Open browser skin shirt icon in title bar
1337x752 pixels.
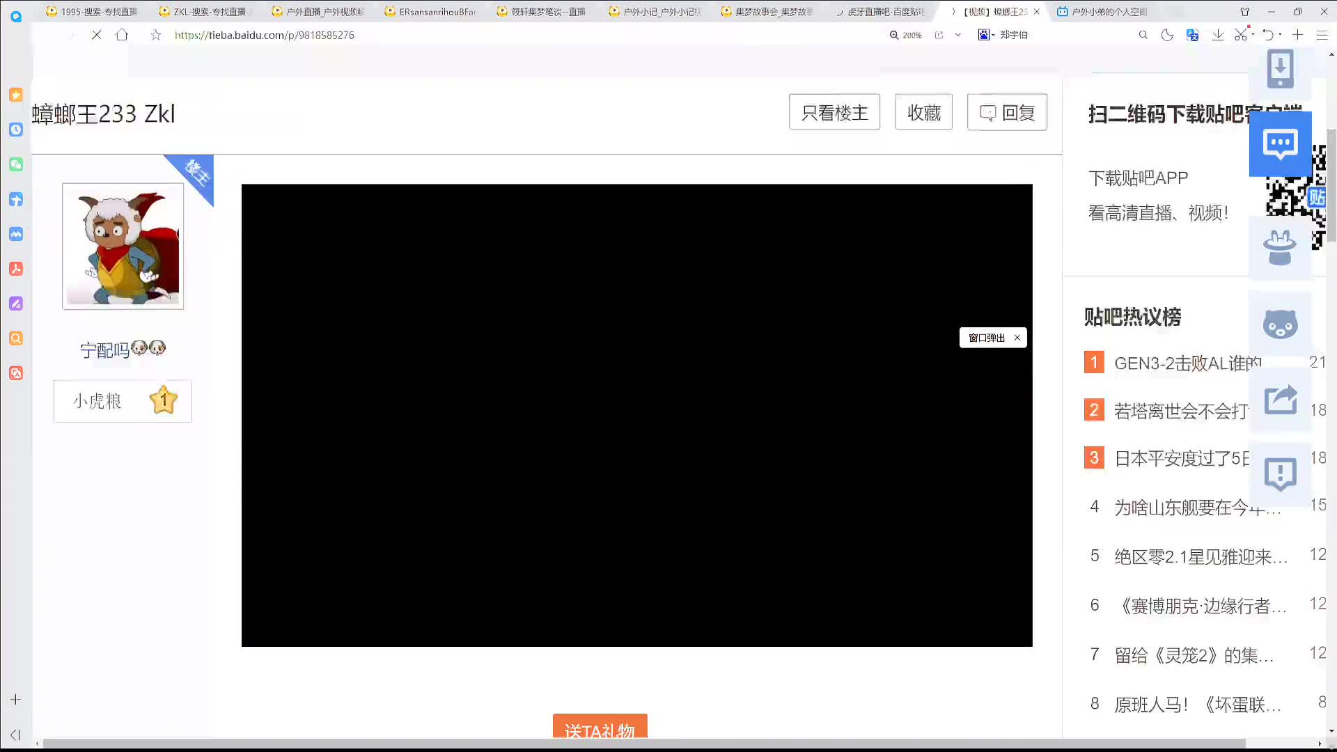[x=1245, y=12]
